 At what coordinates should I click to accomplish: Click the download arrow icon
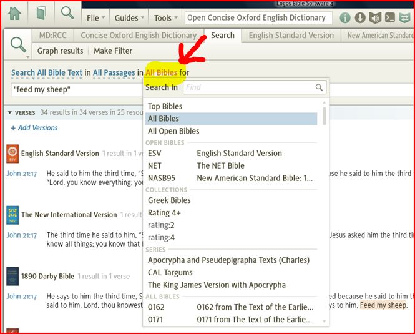pos(360,17)
